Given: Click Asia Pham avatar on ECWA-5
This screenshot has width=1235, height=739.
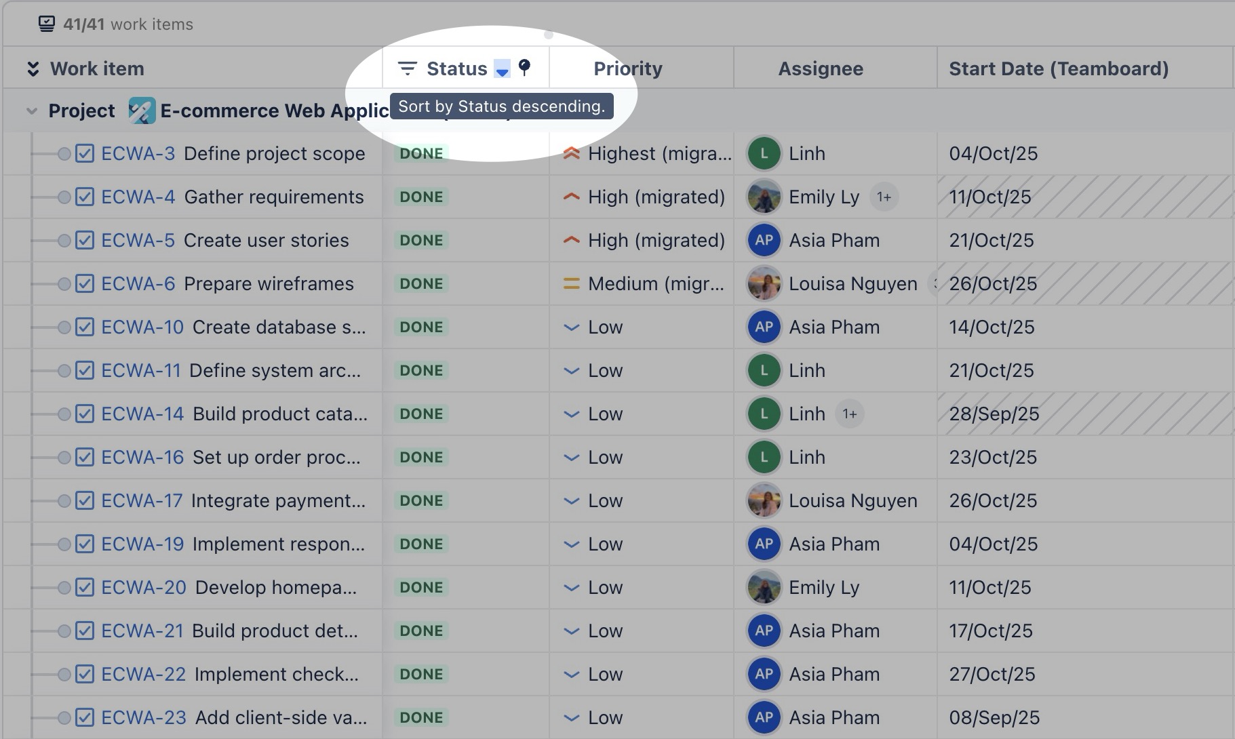Looking at the screenshot, I should point(764,241).
